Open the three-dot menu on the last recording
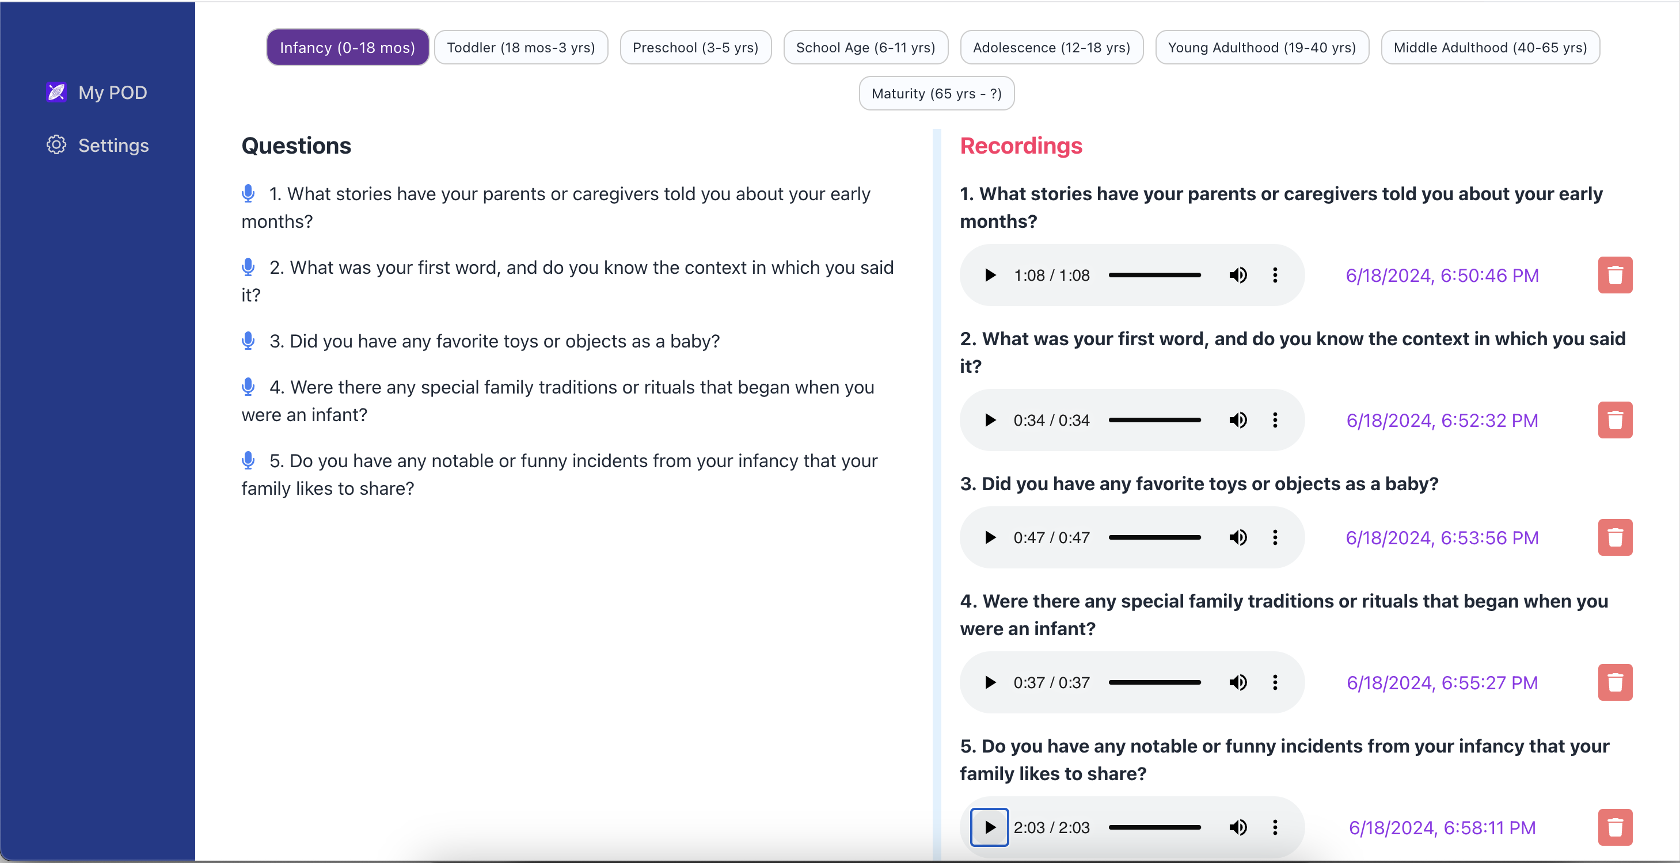 click(1275, 827)
